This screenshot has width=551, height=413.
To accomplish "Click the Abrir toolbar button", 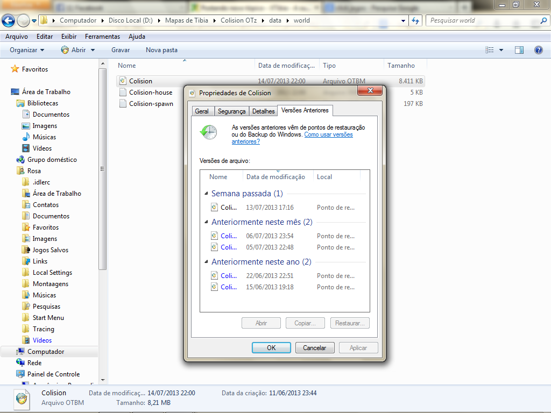I will click(x=73, y=50).
